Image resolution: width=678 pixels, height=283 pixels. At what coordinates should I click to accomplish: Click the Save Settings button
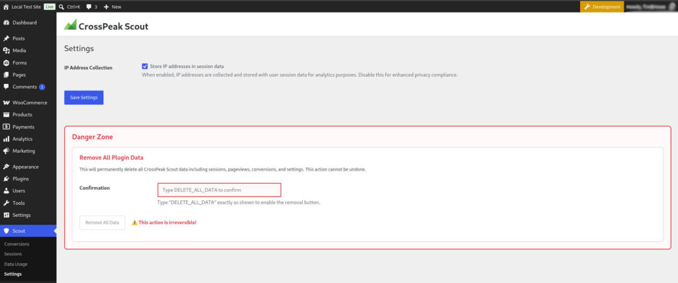click(84, 98)
